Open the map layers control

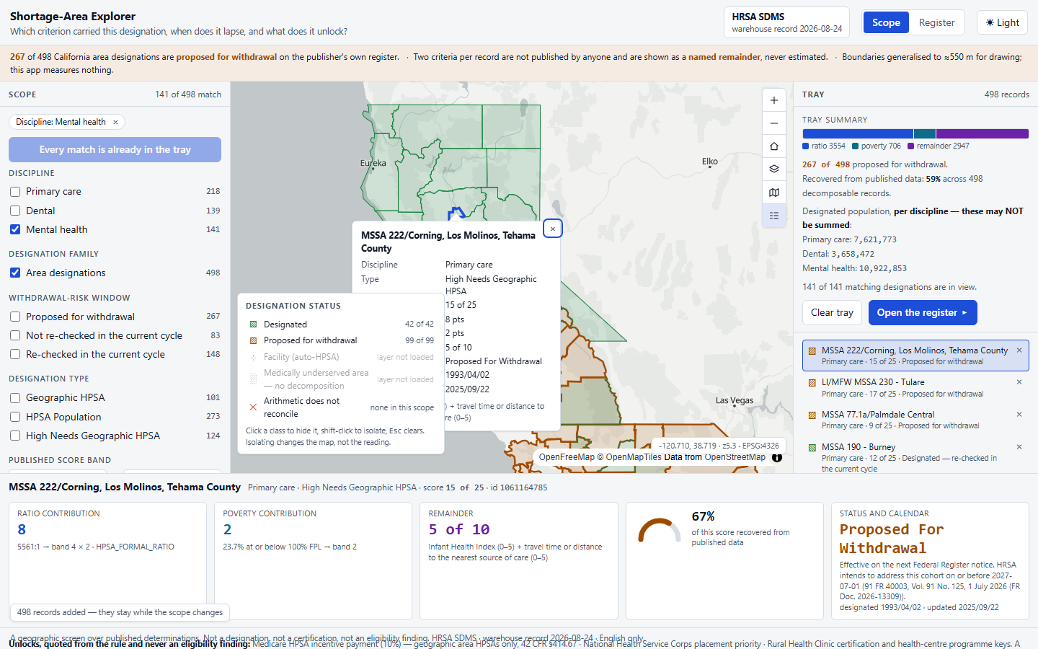773,169
